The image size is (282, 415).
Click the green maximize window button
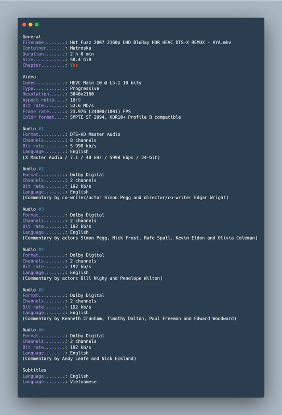coord(37,24)
